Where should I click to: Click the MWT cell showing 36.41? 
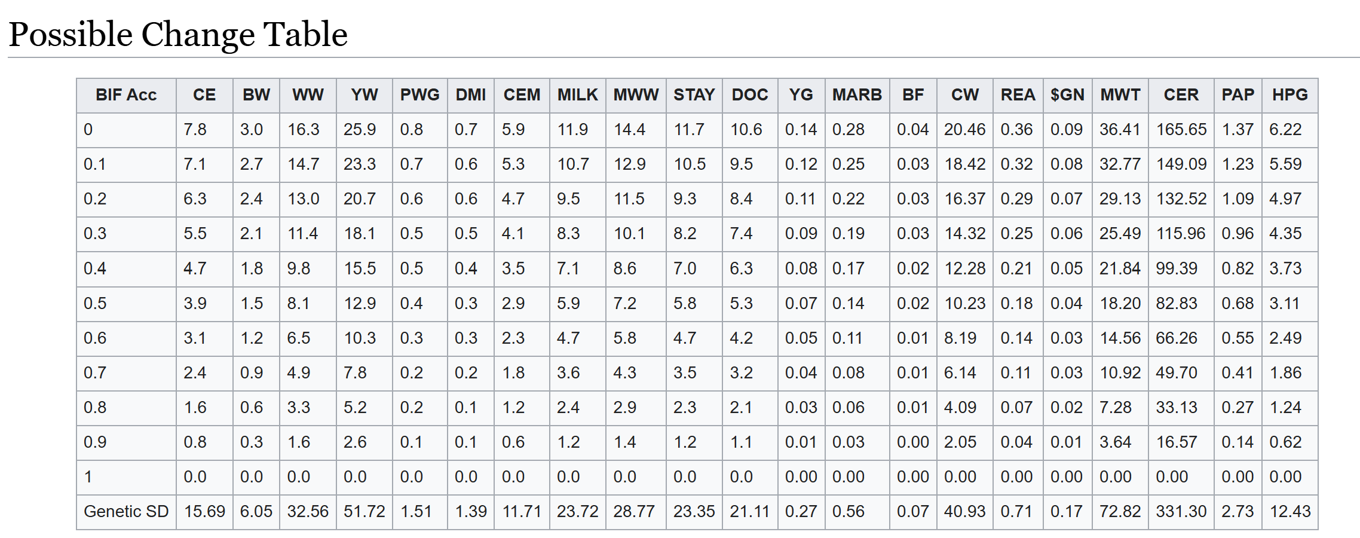tap(1120, 130)
